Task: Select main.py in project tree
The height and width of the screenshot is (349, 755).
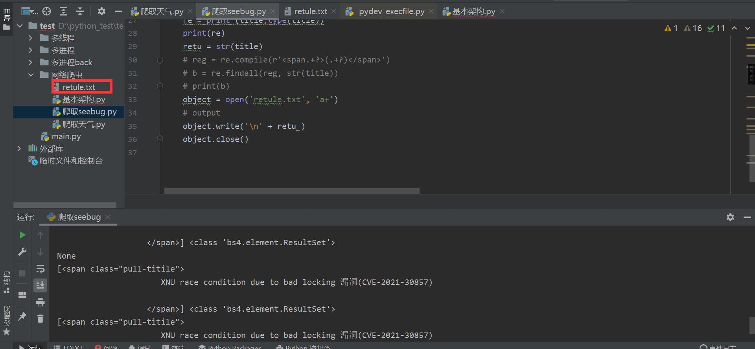Action: tap(61, 136)
